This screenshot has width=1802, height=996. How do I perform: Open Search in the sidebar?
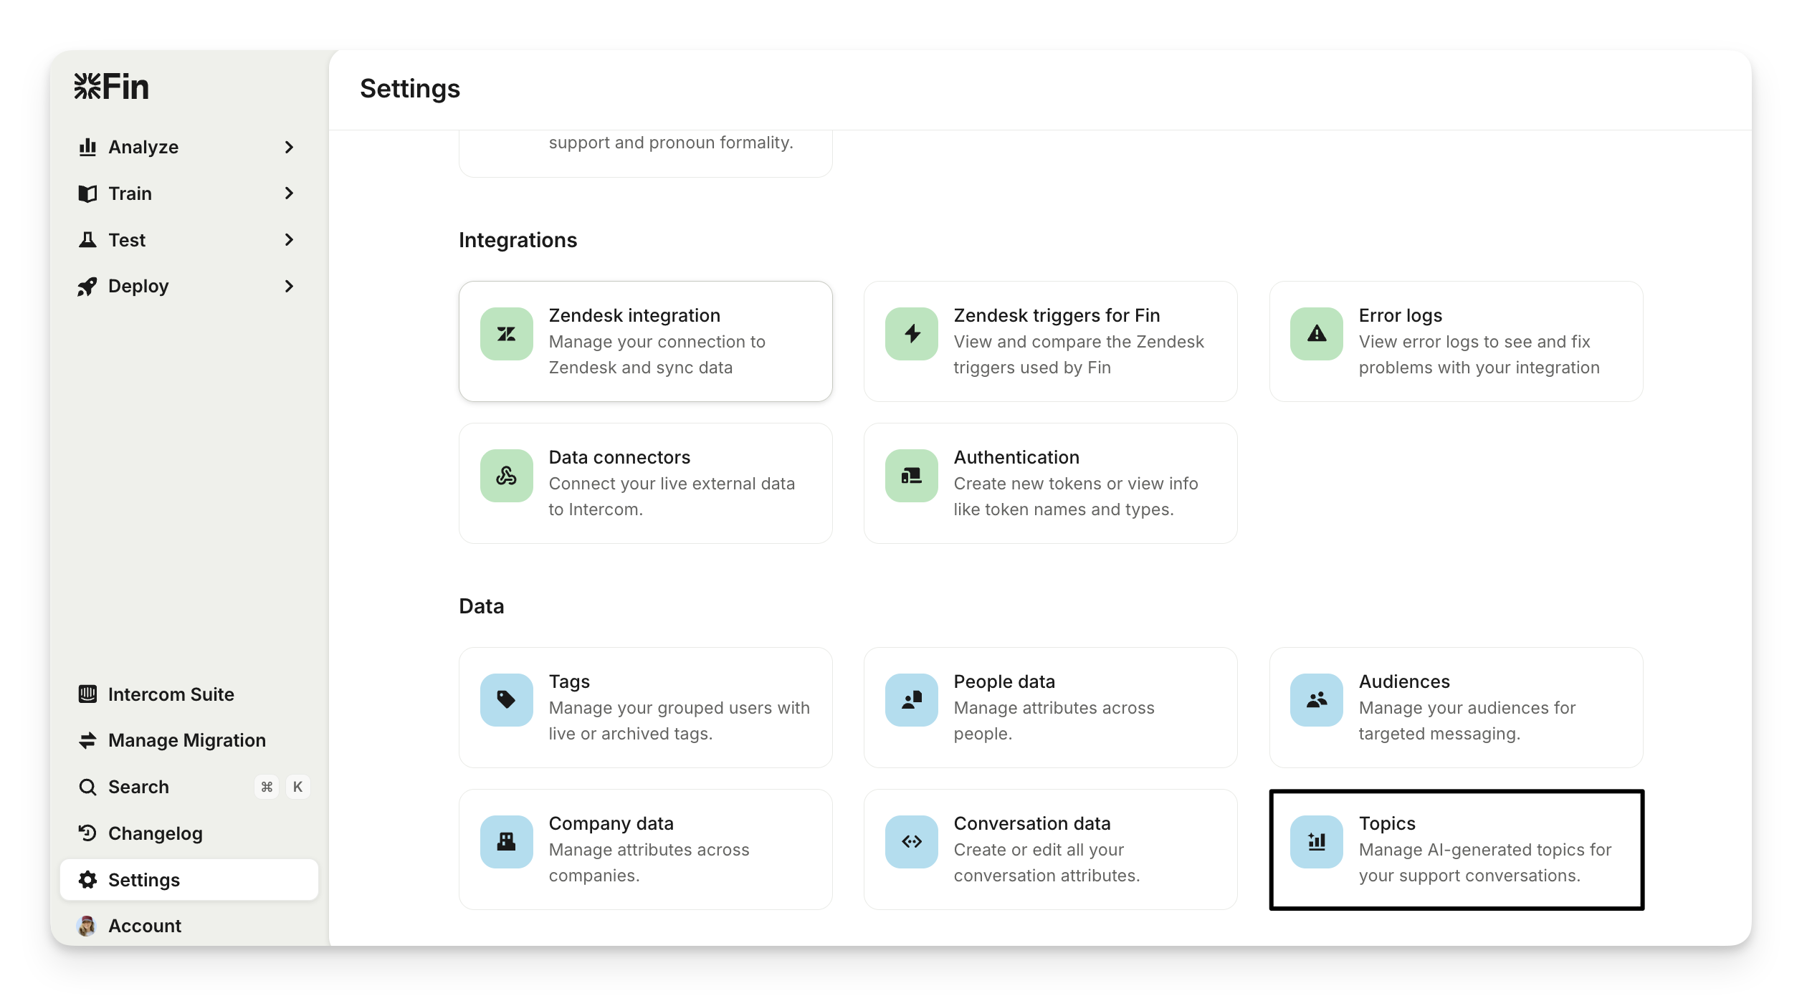click(x=138, y=787)
